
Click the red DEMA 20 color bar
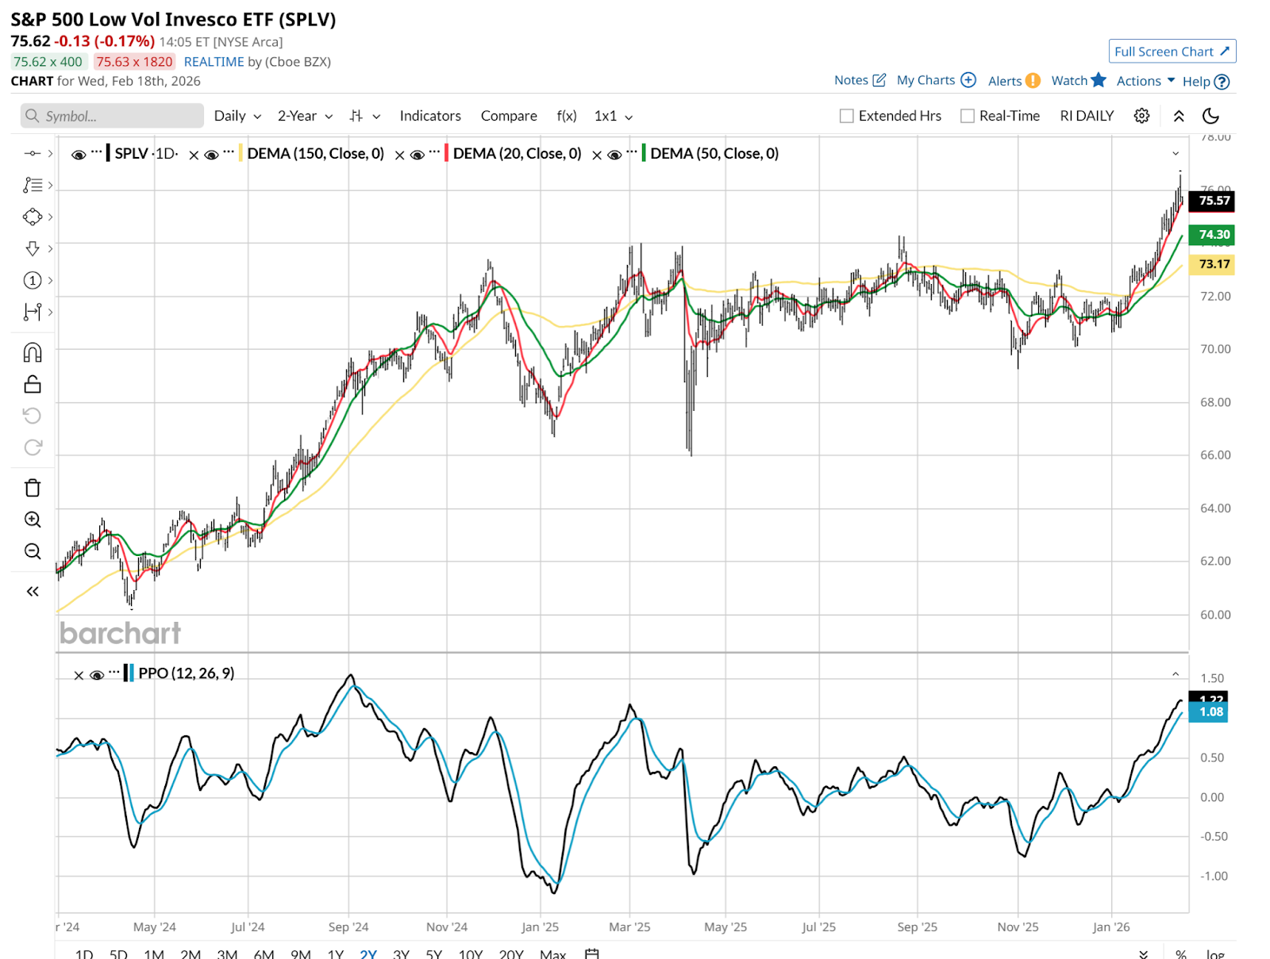(x=446, y=153)
